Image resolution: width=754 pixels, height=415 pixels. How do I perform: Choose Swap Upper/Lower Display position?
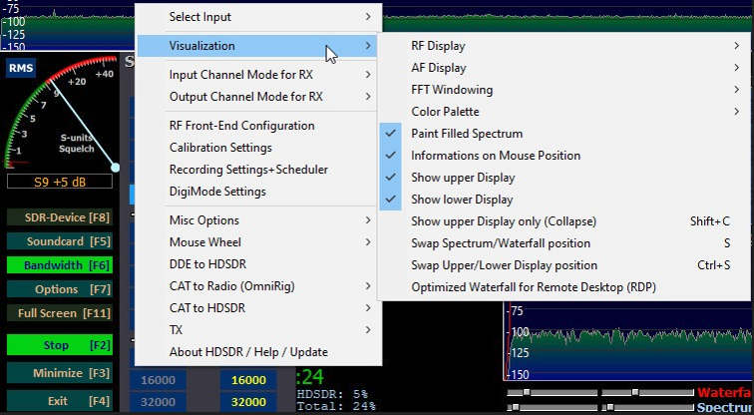click(x=565, y=265)
